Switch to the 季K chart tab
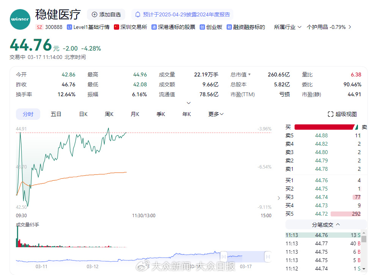372x275 pixels. (x=161, y=114)
